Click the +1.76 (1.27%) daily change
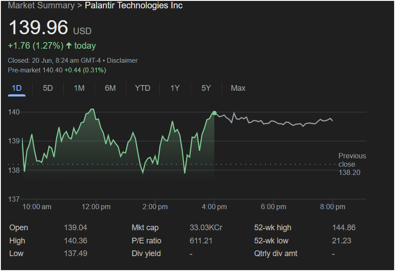 pyautogui.click(x=36, y=46)
